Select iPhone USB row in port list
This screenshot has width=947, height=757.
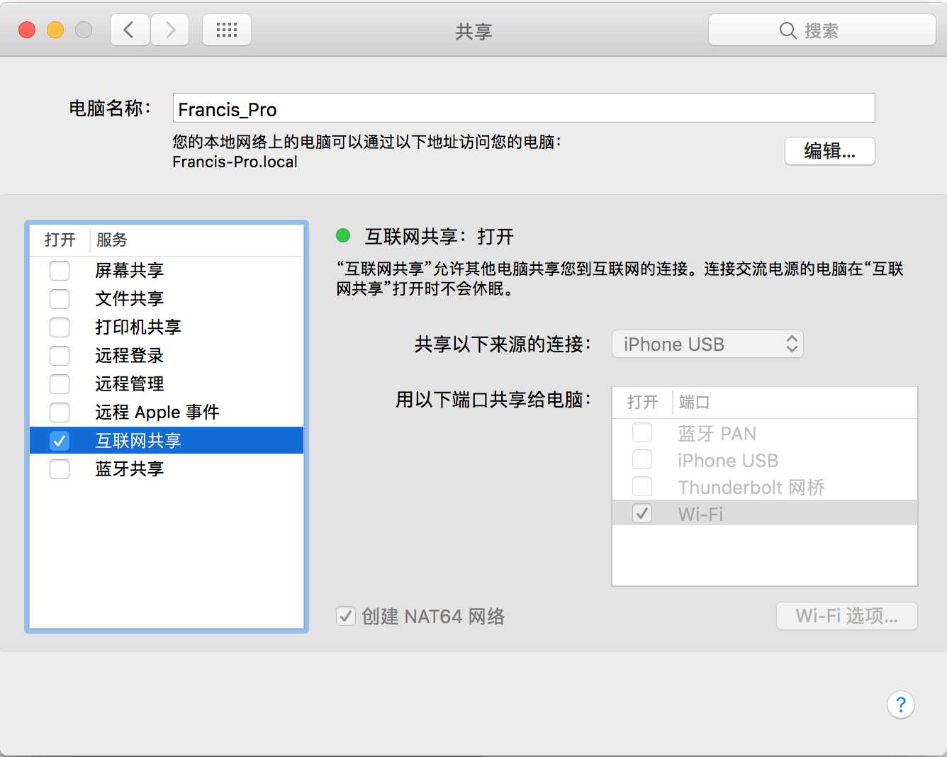click(765, 460)
